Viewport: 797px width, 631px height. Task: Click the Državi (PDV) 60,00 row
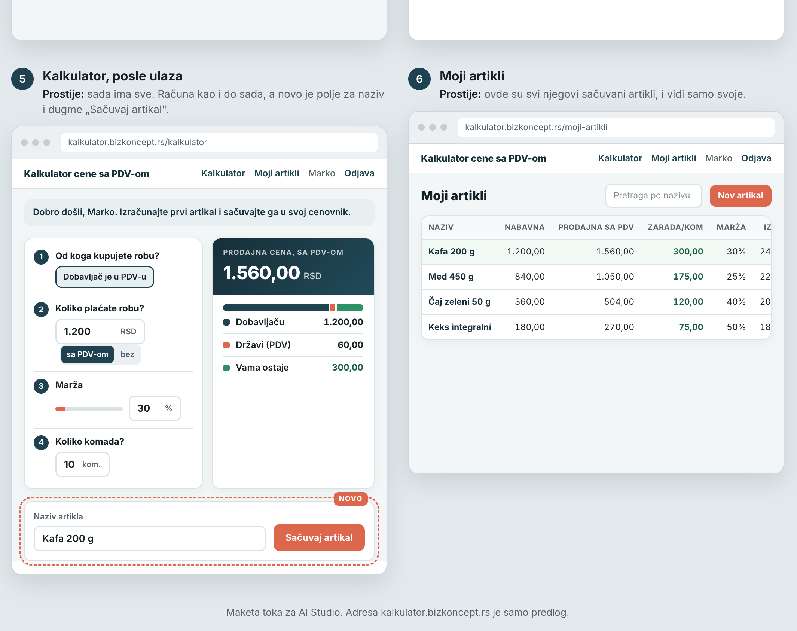[293, 345]
